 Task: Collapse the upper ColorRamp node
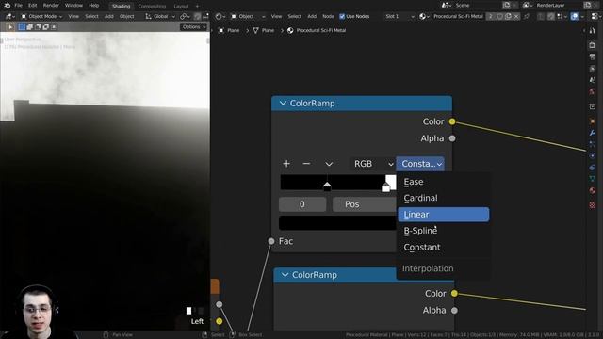[x=283, y=103]
